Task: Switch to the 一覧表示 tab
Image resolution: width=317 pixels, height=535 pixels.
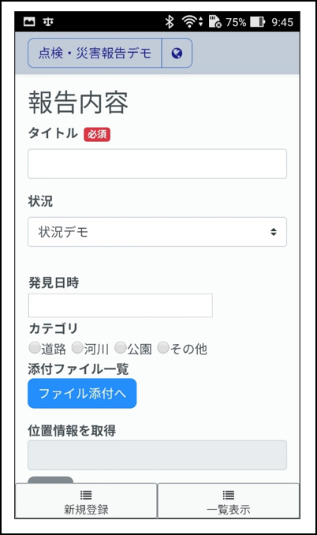Action: pyautogui.click(x=229, y=500)
